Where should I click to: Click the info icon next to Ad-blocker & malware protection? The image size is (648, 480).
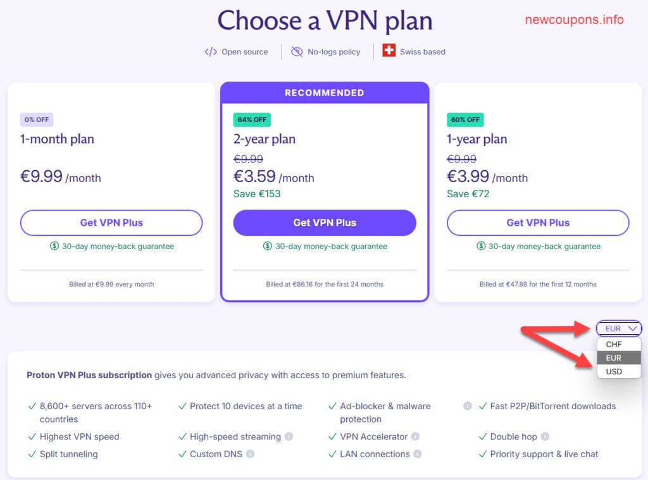click(x=467, y=406)
